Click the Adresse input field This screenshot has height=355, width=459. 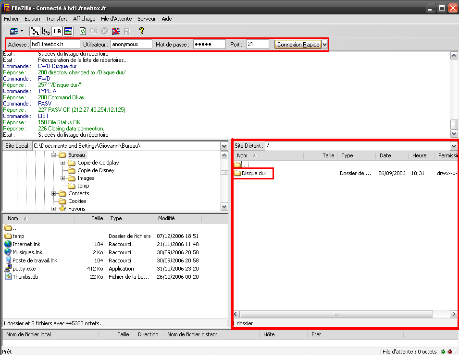coord(55,44)
